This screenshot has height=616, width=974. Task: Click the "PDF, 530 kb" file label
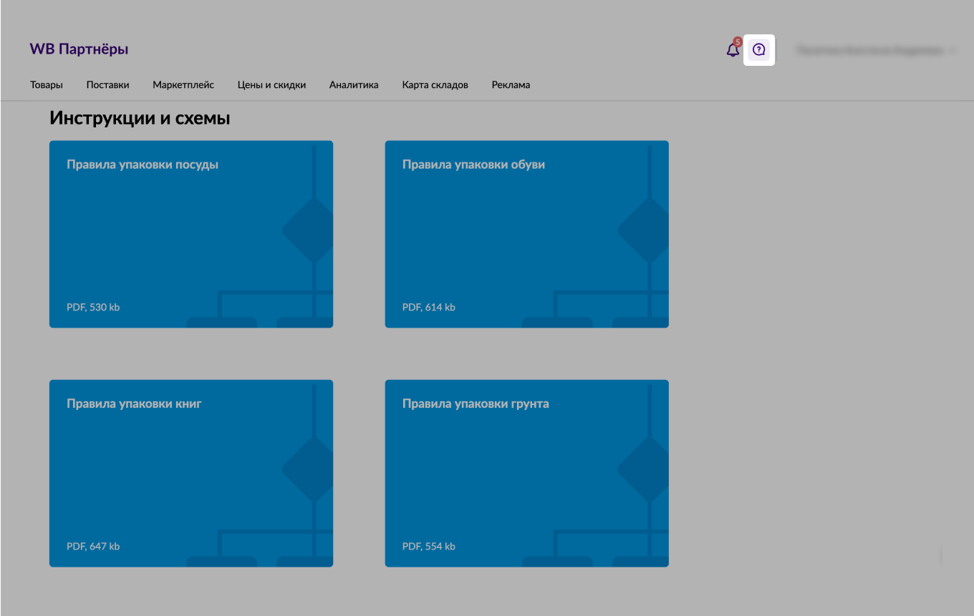tap(93, 308)
